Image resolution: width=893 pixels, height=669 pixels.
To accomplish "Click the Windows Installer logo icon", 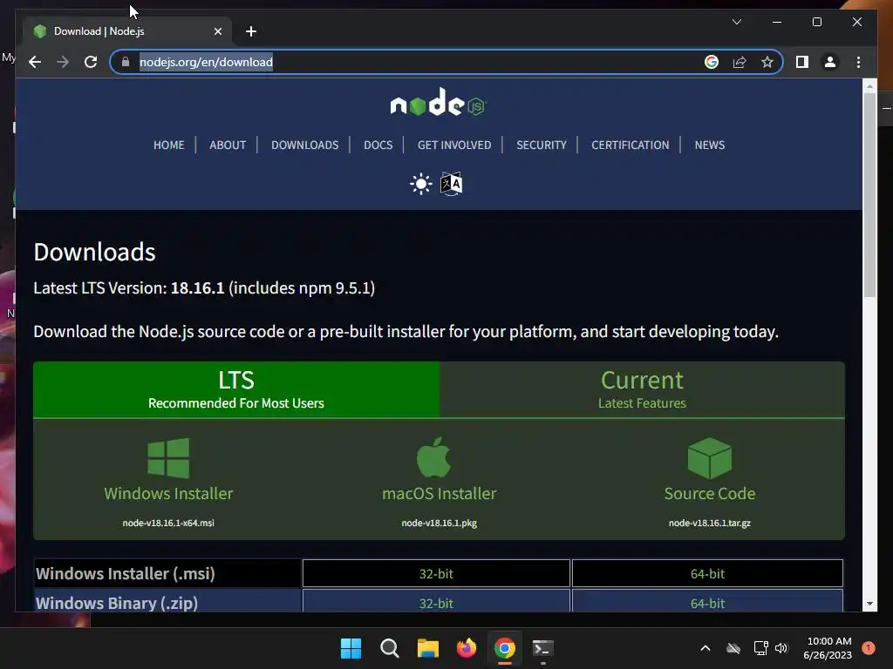I will [x=168, y=458].
